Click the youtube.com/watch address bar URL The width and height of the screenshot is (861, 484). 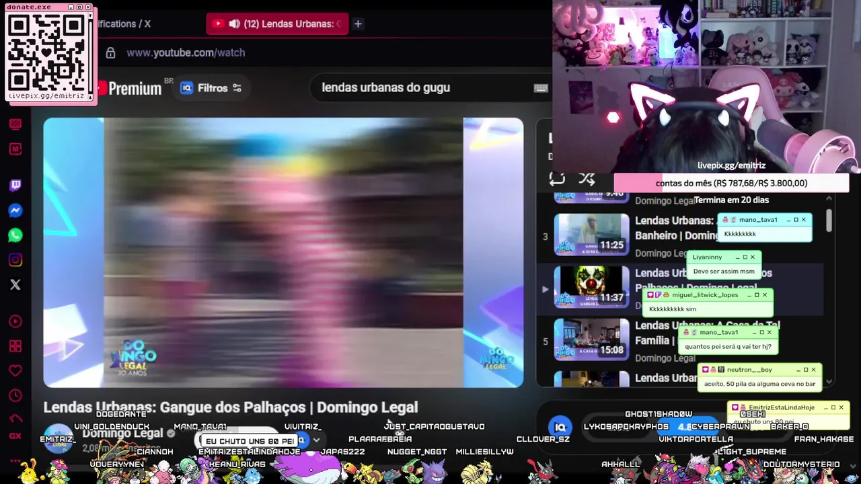click(x=186, y=52)
